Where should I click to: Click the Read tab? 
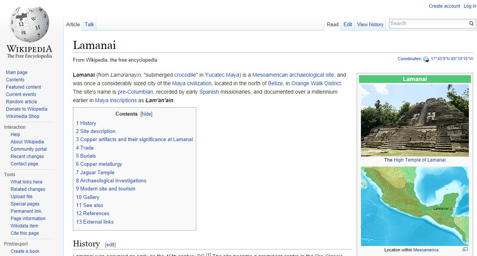(332, 24)
